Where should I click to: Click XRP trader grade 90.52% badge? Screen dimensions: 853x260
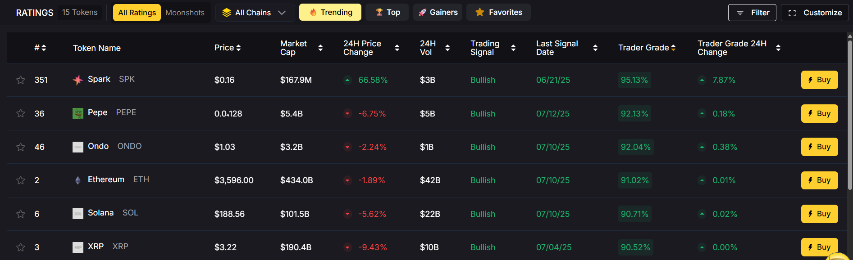[x=636, y=247]
